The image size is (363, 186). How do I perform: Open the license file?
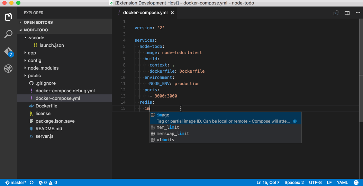64,113
